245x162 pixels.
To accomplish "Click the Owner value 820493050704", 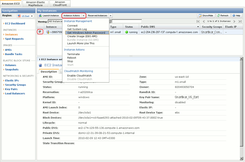I will 184,87.
